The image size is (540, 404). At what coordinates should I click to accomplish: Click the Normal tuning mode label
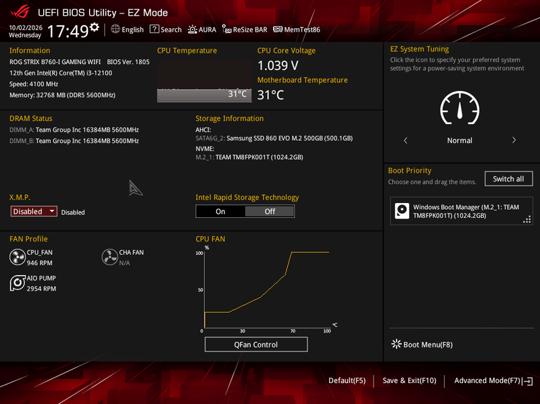click(x=460, y=140)
